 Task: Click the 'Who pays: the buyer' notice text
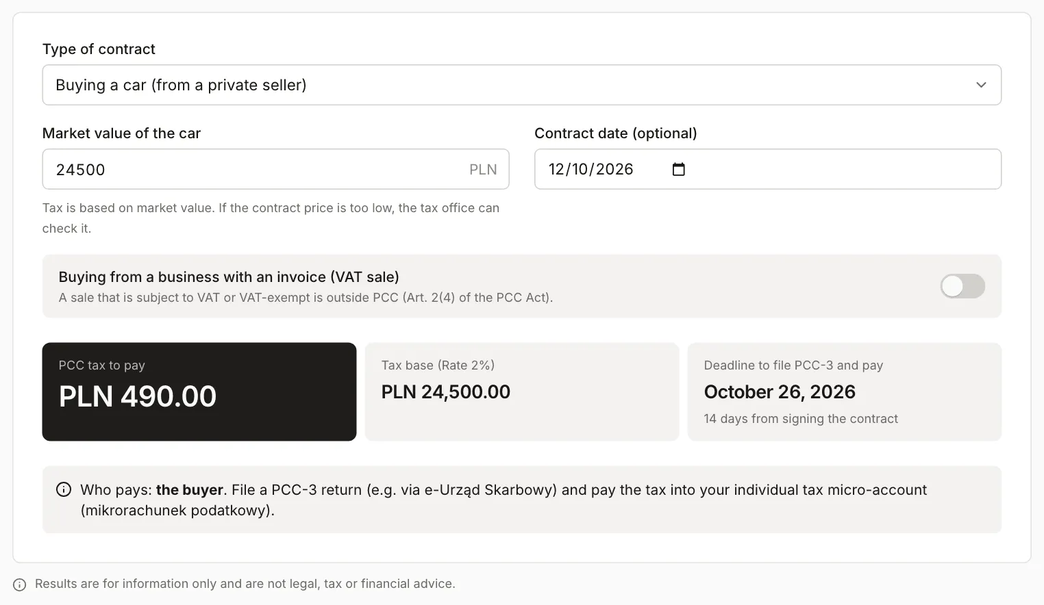[x=504, y=500]
